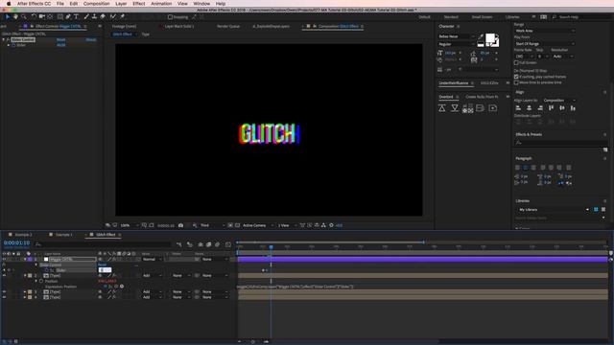Align layers to top edge
The width and height of the screenshot is (614, 345).
click(x=551, y=108)
